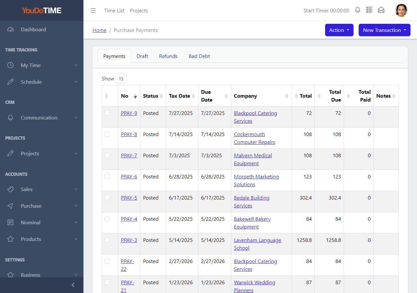Open Malvern Medical Equipment company link
417x293 pixels.
(253, 159)
